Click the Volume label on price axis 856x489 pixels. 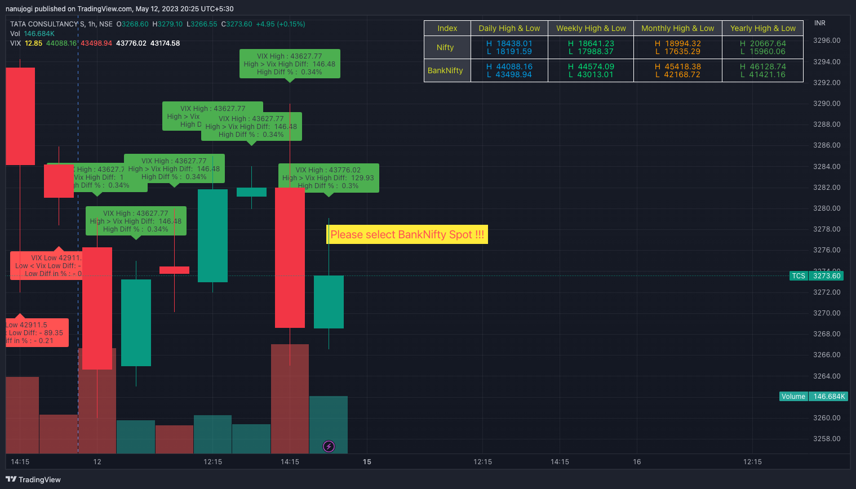click(793, 397)
